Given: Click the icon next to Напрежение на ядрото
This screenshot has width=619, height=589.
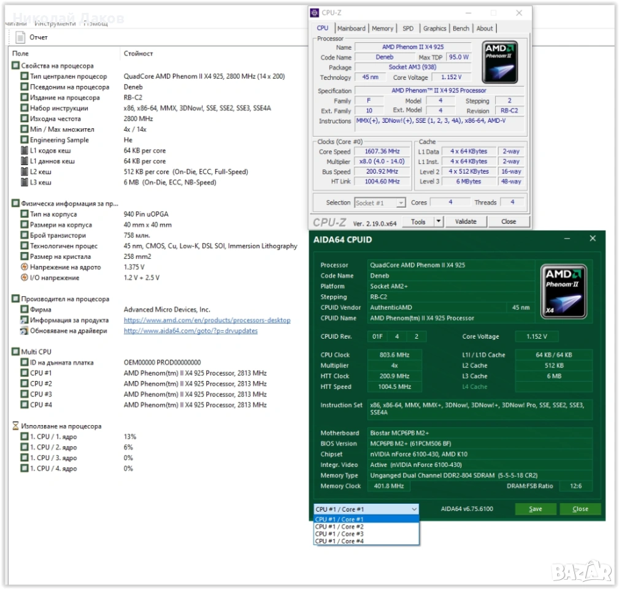Looking at the screenshot, I should [x=25, y=268].
